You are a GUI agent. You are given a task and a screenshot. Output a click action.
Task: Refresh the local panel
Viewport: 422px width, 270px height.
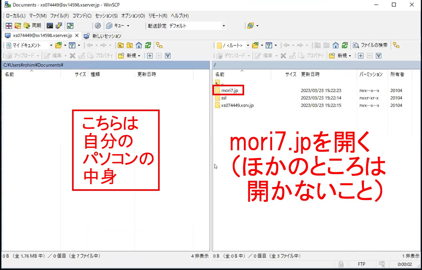click(148, 45)
